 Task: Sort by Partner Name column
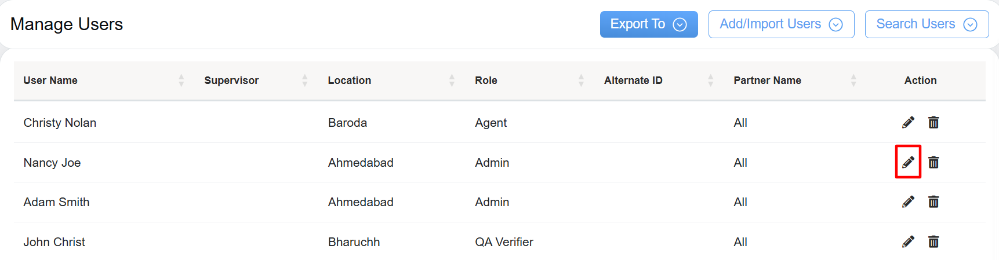click(853, 80)
